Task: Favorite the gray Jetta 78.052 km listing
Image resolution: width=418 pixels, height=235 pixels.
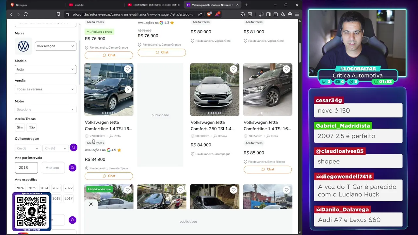Action: tap(286, 69)
